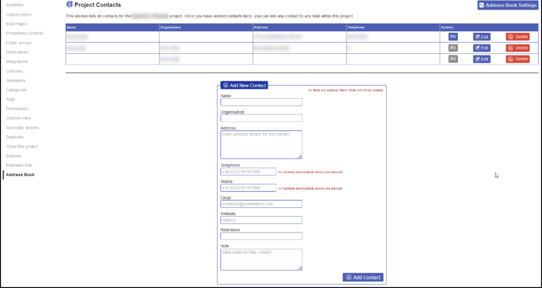Open Public access in the sidebar
The width and height of the screenshot is (542, 288).
click(x=19, y=43)
